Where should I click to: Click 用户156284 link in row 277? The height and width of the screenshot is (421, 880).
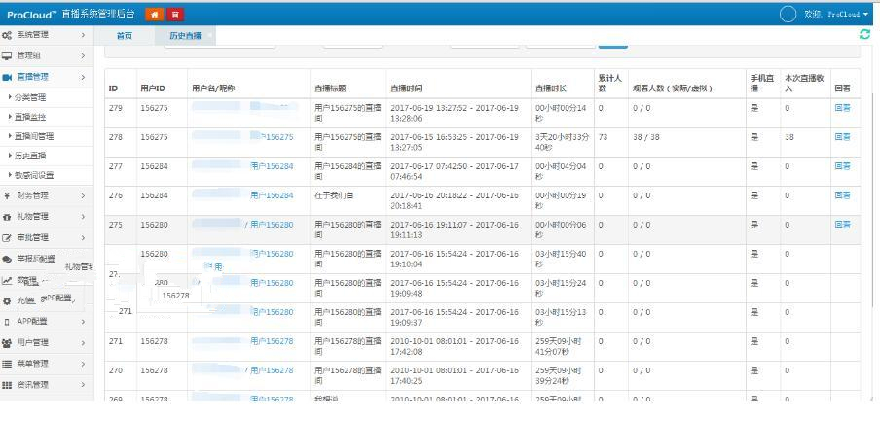272,166
